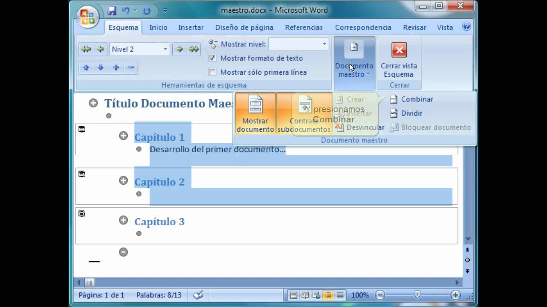
Task: Enable Mostrar sólo primera línea checkbox
Action: [x=212, y=72]
